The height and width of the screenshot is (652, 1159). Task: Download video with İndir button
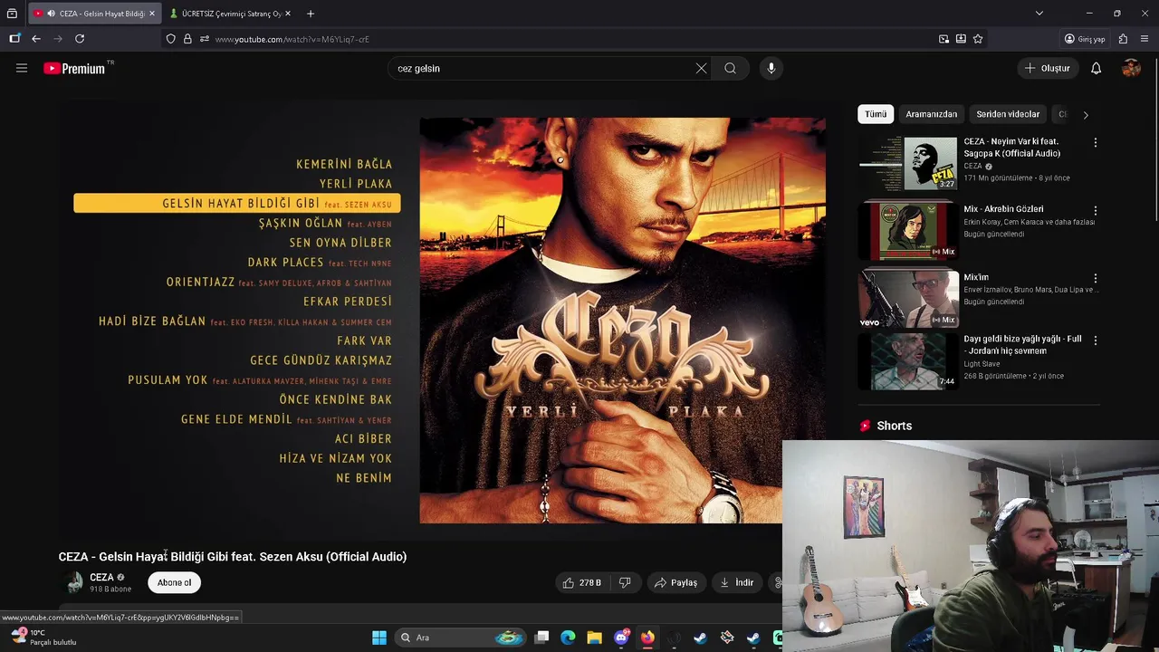click(x=737, y=582)
